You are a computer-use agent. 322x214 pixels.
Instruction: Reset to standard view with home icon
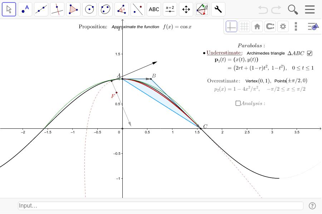coord(257,26)
